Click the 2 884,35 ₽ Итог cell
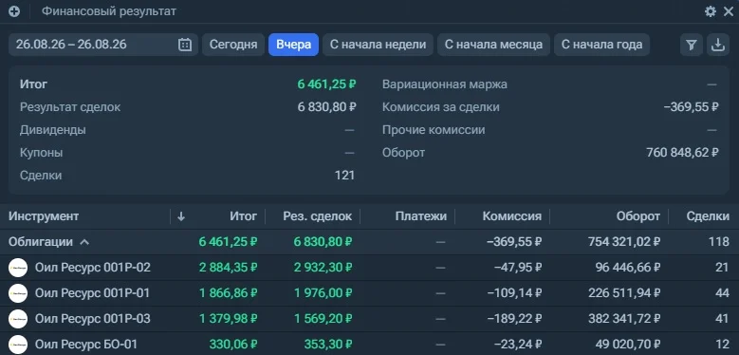Screen dimensions: 739x355 point(228,268)
